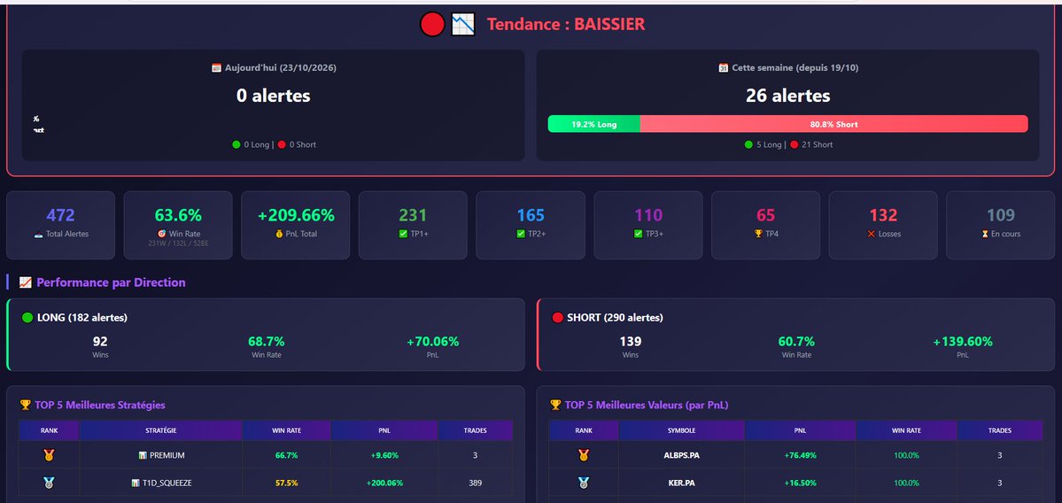Click TRADES header in the Valeurs table

1000,430
